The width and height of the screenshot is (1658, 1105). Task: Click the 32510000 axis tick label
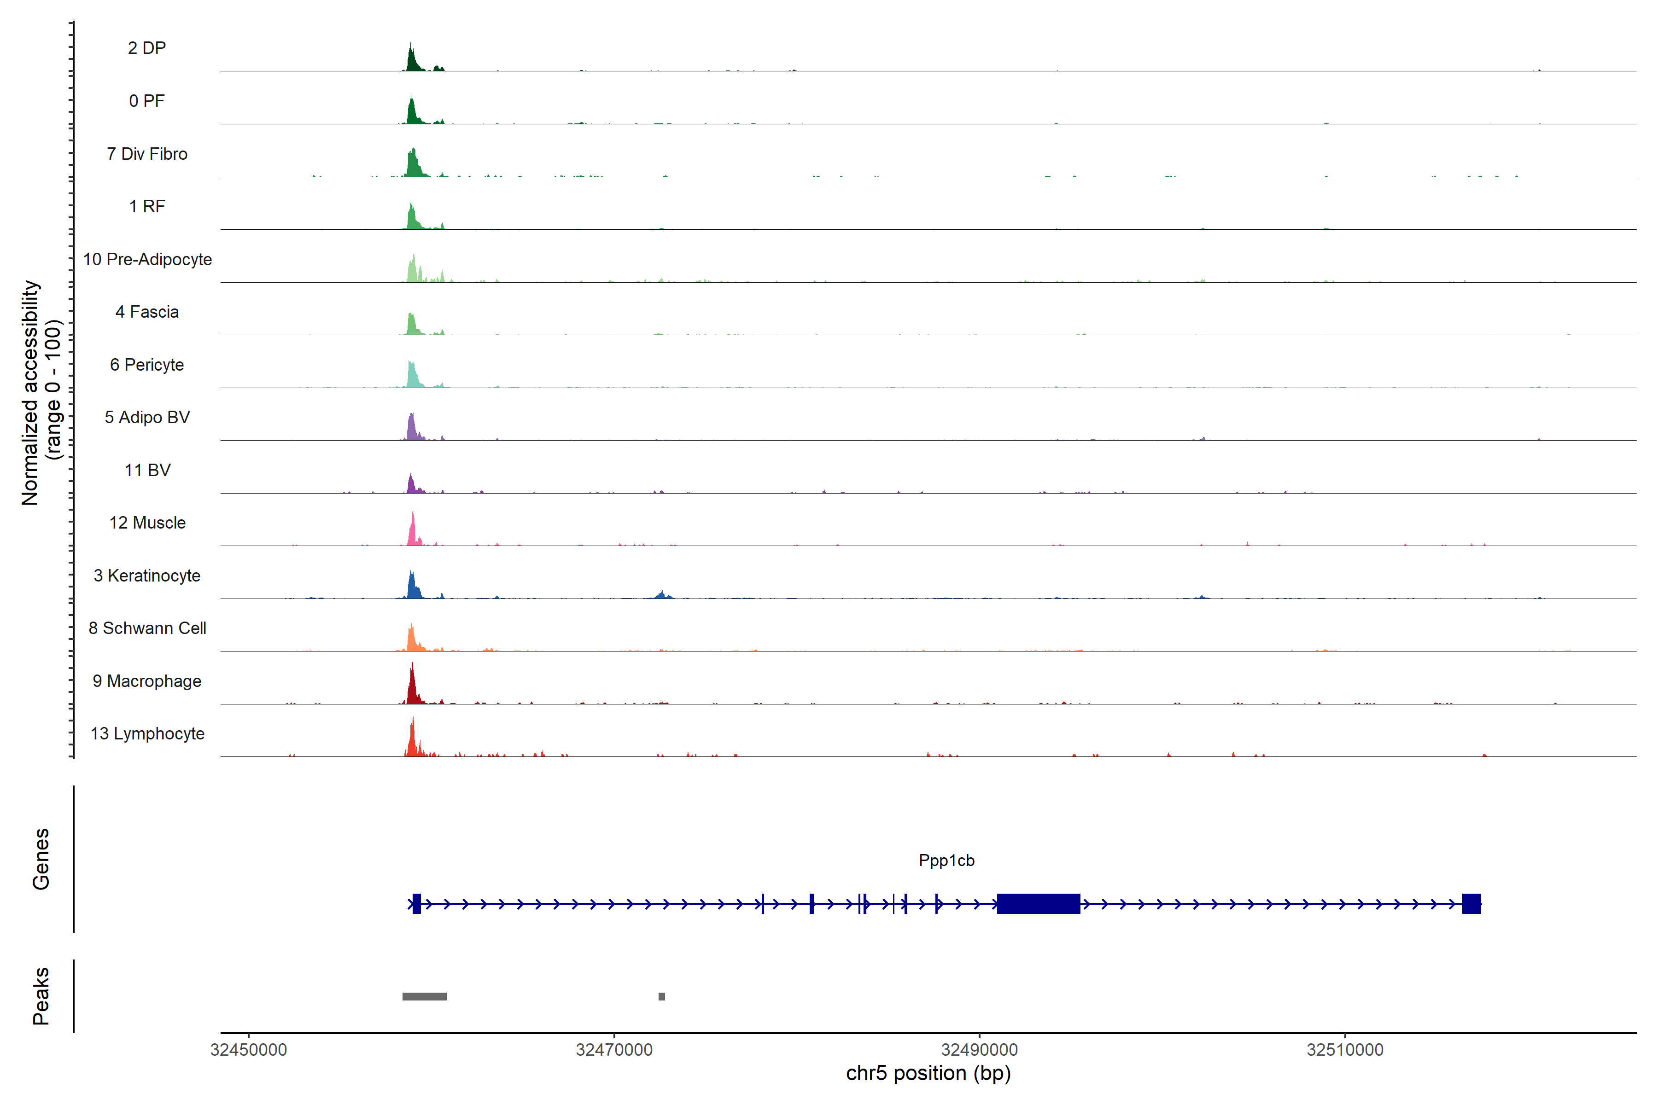pyautogui.click(x=1344, y=1050)
